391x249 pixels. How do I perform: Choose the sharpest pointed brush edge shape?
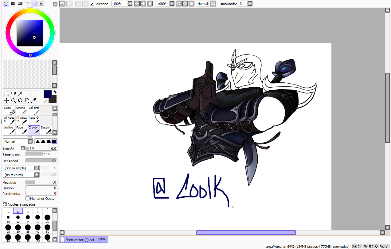[x=37, y=141]
